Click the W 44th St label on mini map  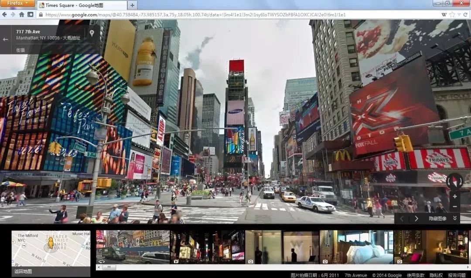tap(38, 257)
